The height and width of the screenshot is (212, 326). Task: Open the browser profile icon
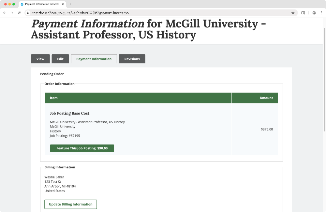[x=314, y=13]
